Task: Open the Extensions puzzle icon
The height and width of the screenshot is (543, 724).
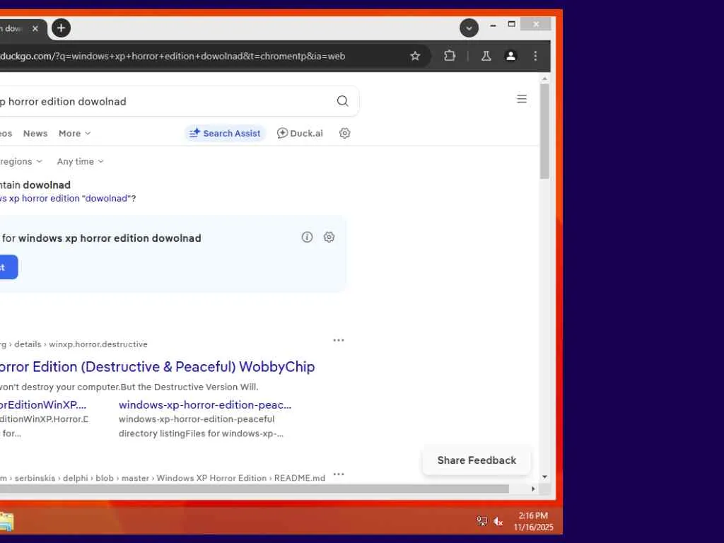Action: 449,56
